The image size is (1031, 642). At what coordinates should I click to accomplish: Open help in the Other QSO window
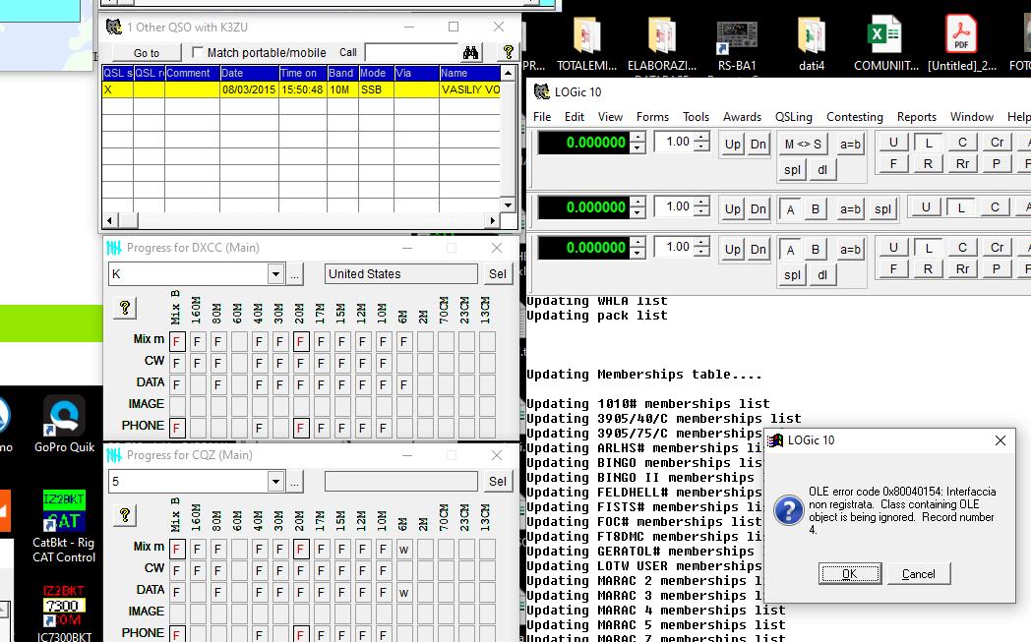[508, 52]
